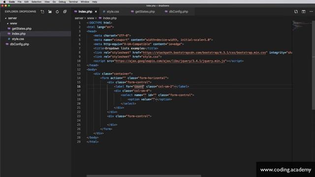315x177 pixels.
Task: Open the Debug menu
Action: click(x=62, y=1)
